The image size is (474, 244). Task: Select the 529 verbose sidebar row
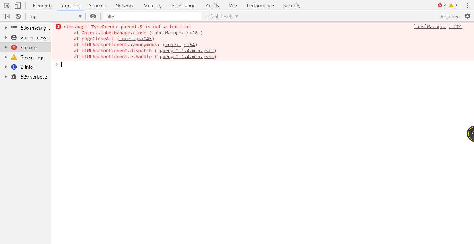pyautogui.click(x=26, y=77)
